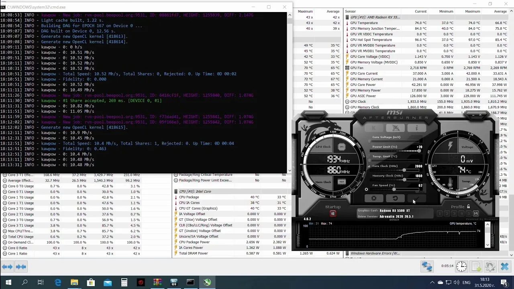Image resolution: width=514 pixels, height=289 pixels.
Task: Open Windows Start menu
Action: 8,283
